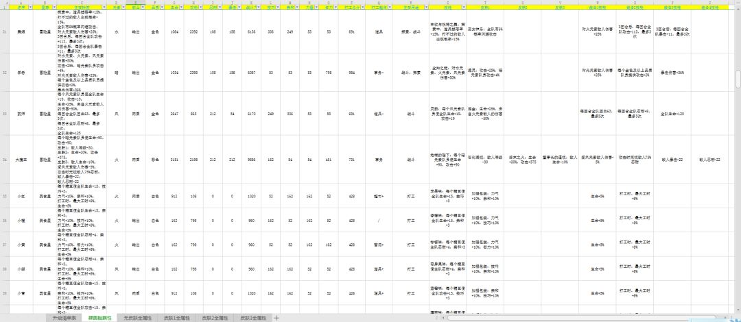Select the cell containing 6170
Viewport: 741px width, 322px height.
pos(251,113)
